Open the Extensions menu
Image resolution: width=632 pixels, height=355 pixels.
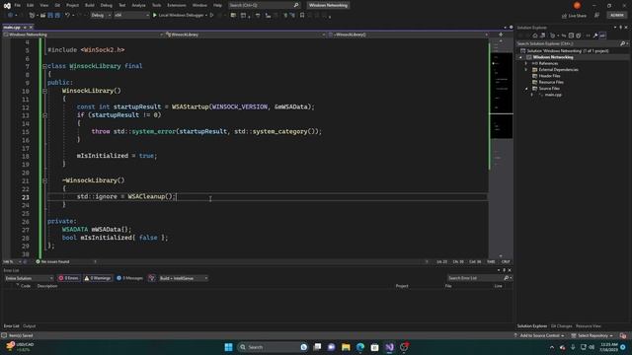tap(177, 5)
